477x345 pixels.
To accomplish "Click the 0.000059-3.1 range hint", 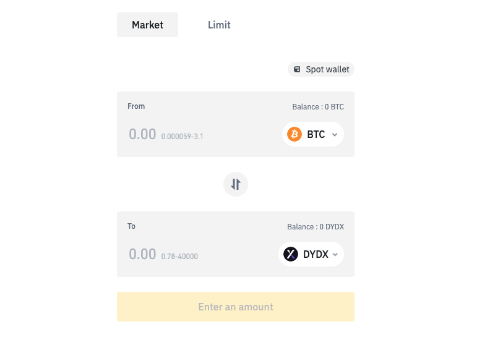I will point(183,137).
